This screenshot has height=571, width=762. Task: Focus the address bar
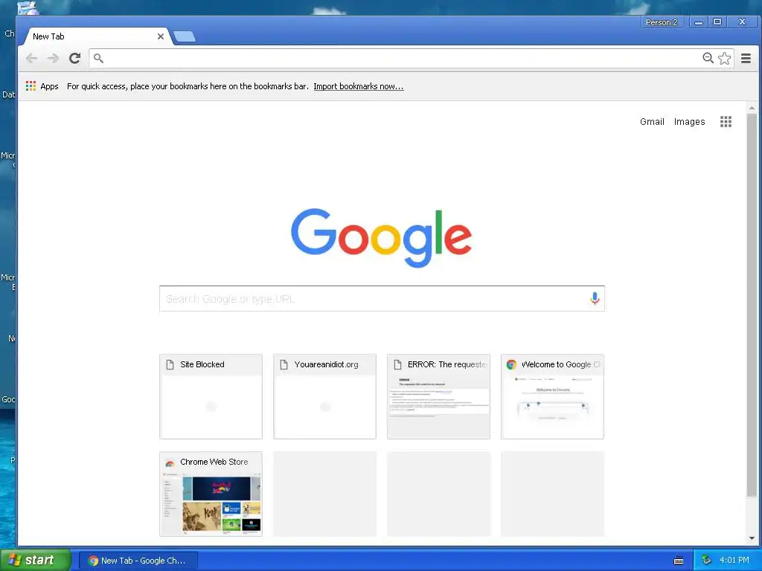399,58
